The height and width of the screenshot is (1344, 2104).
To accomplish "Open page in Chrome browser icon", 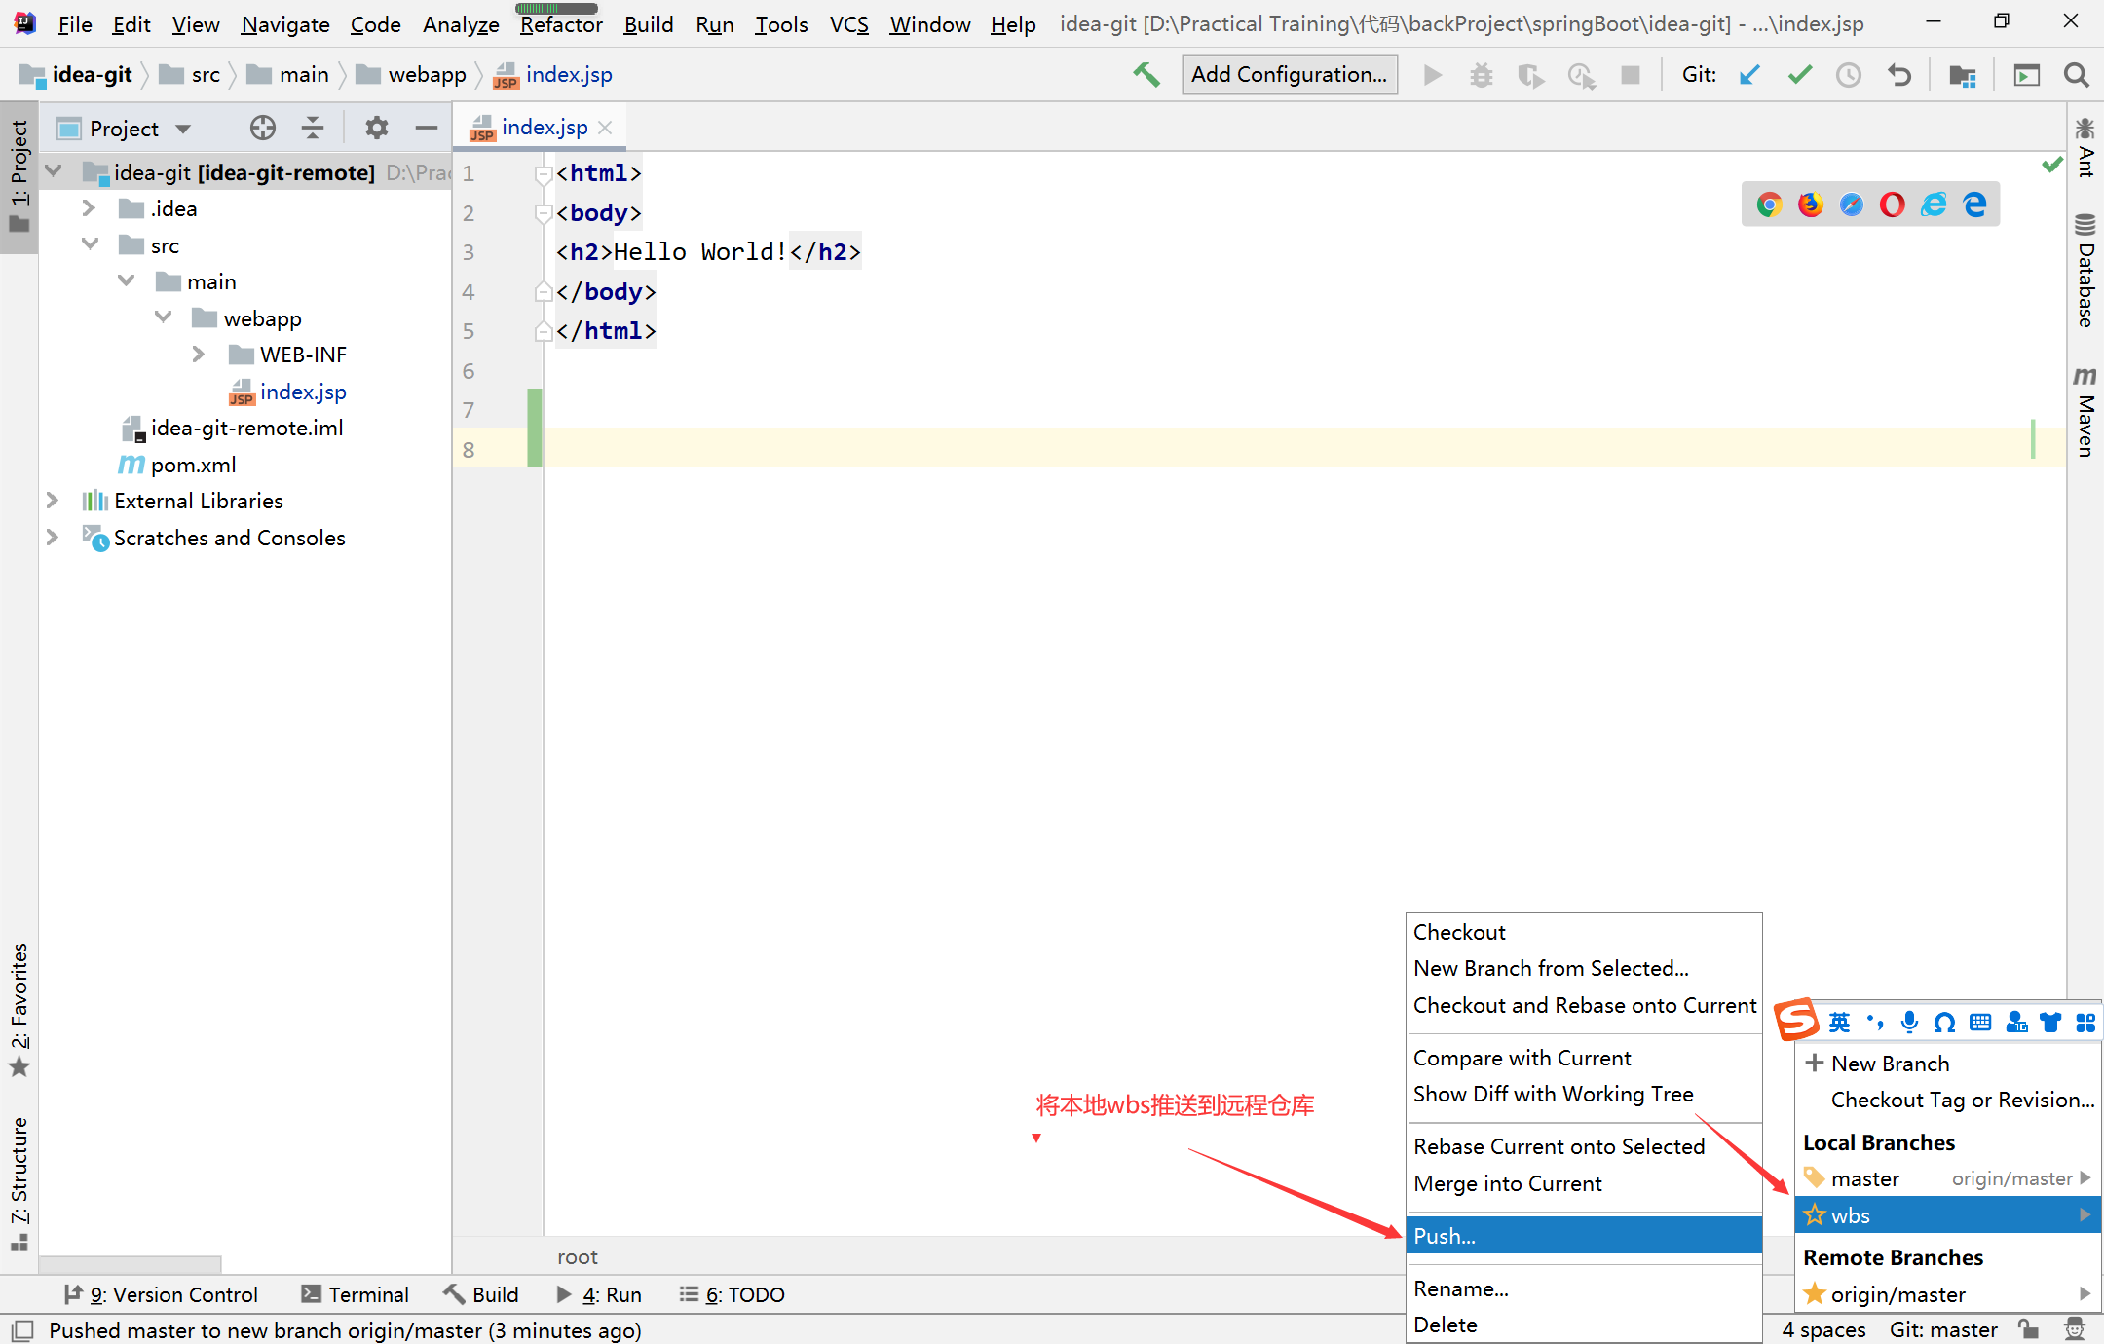I will [x=1769, y=205].
